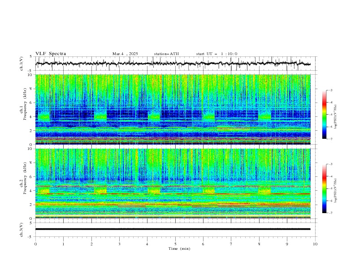The width and height of the screenshot is (355, 274).
Task: Click the ch.1 colorbar "log(PSD)(V²/Hz)" label
Action: (335, 117)
